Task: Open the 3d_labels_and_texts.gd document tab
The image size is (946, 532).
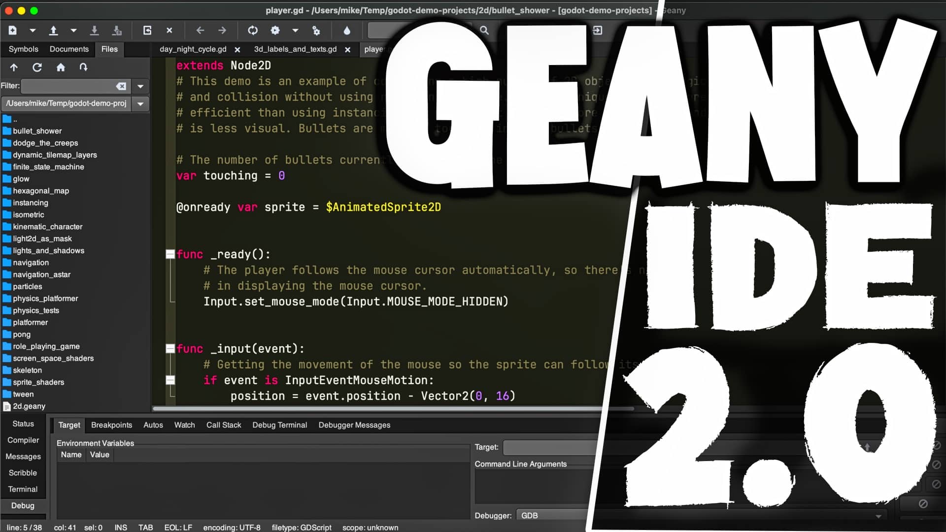Action: (295, 49)
